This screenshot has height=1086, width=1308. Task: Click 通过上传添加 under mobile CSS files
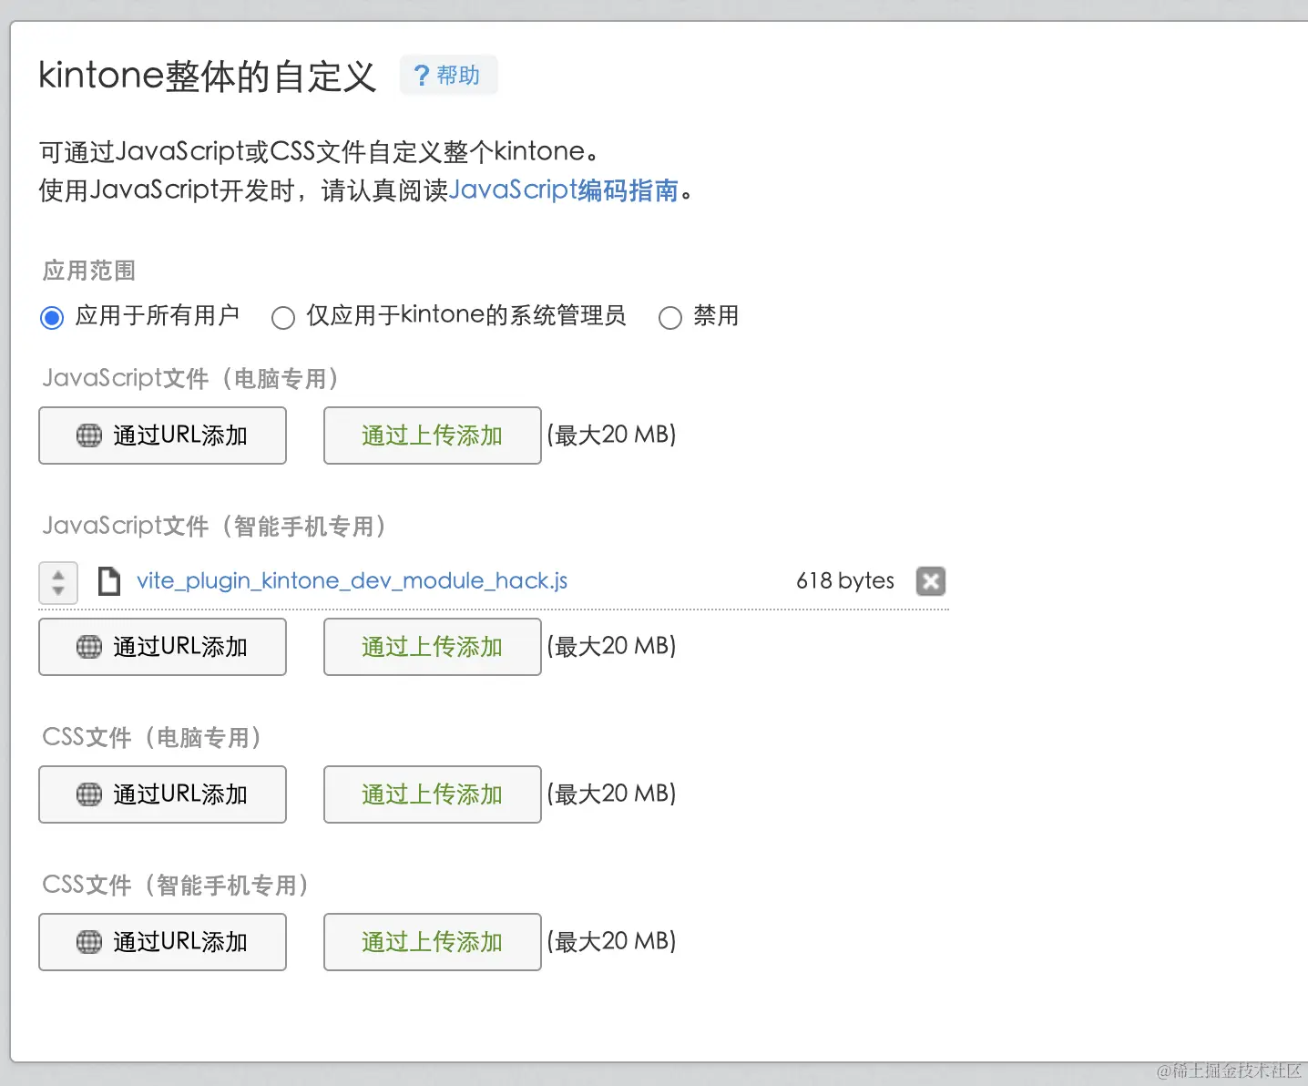432,942
